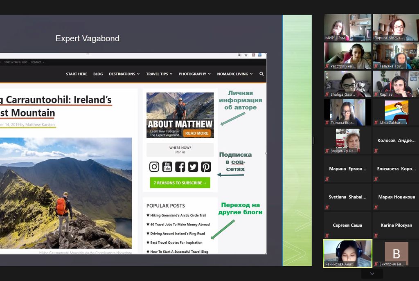Open the Instagram social icon

[x=154, y=166]
